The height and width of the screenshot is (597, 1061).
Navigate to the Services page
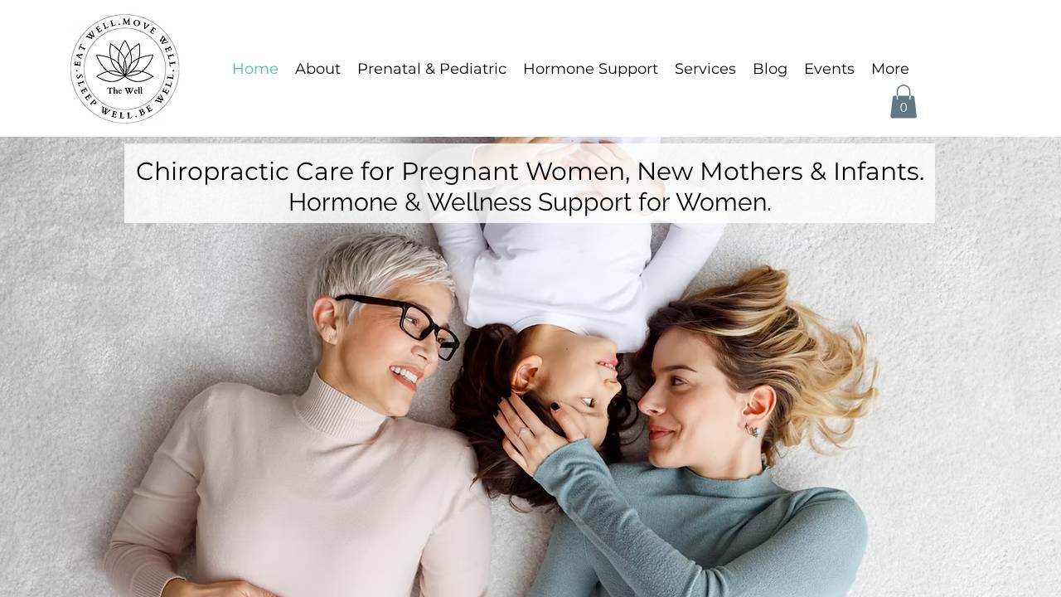coord(705,69)
